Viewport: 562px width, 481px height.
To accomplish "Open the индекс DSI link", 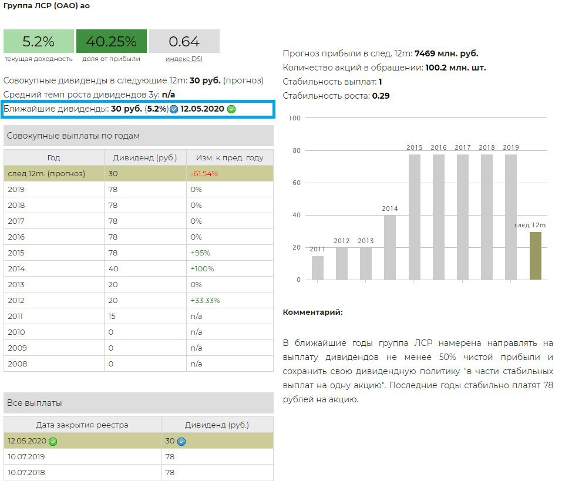I will (184, 59).
